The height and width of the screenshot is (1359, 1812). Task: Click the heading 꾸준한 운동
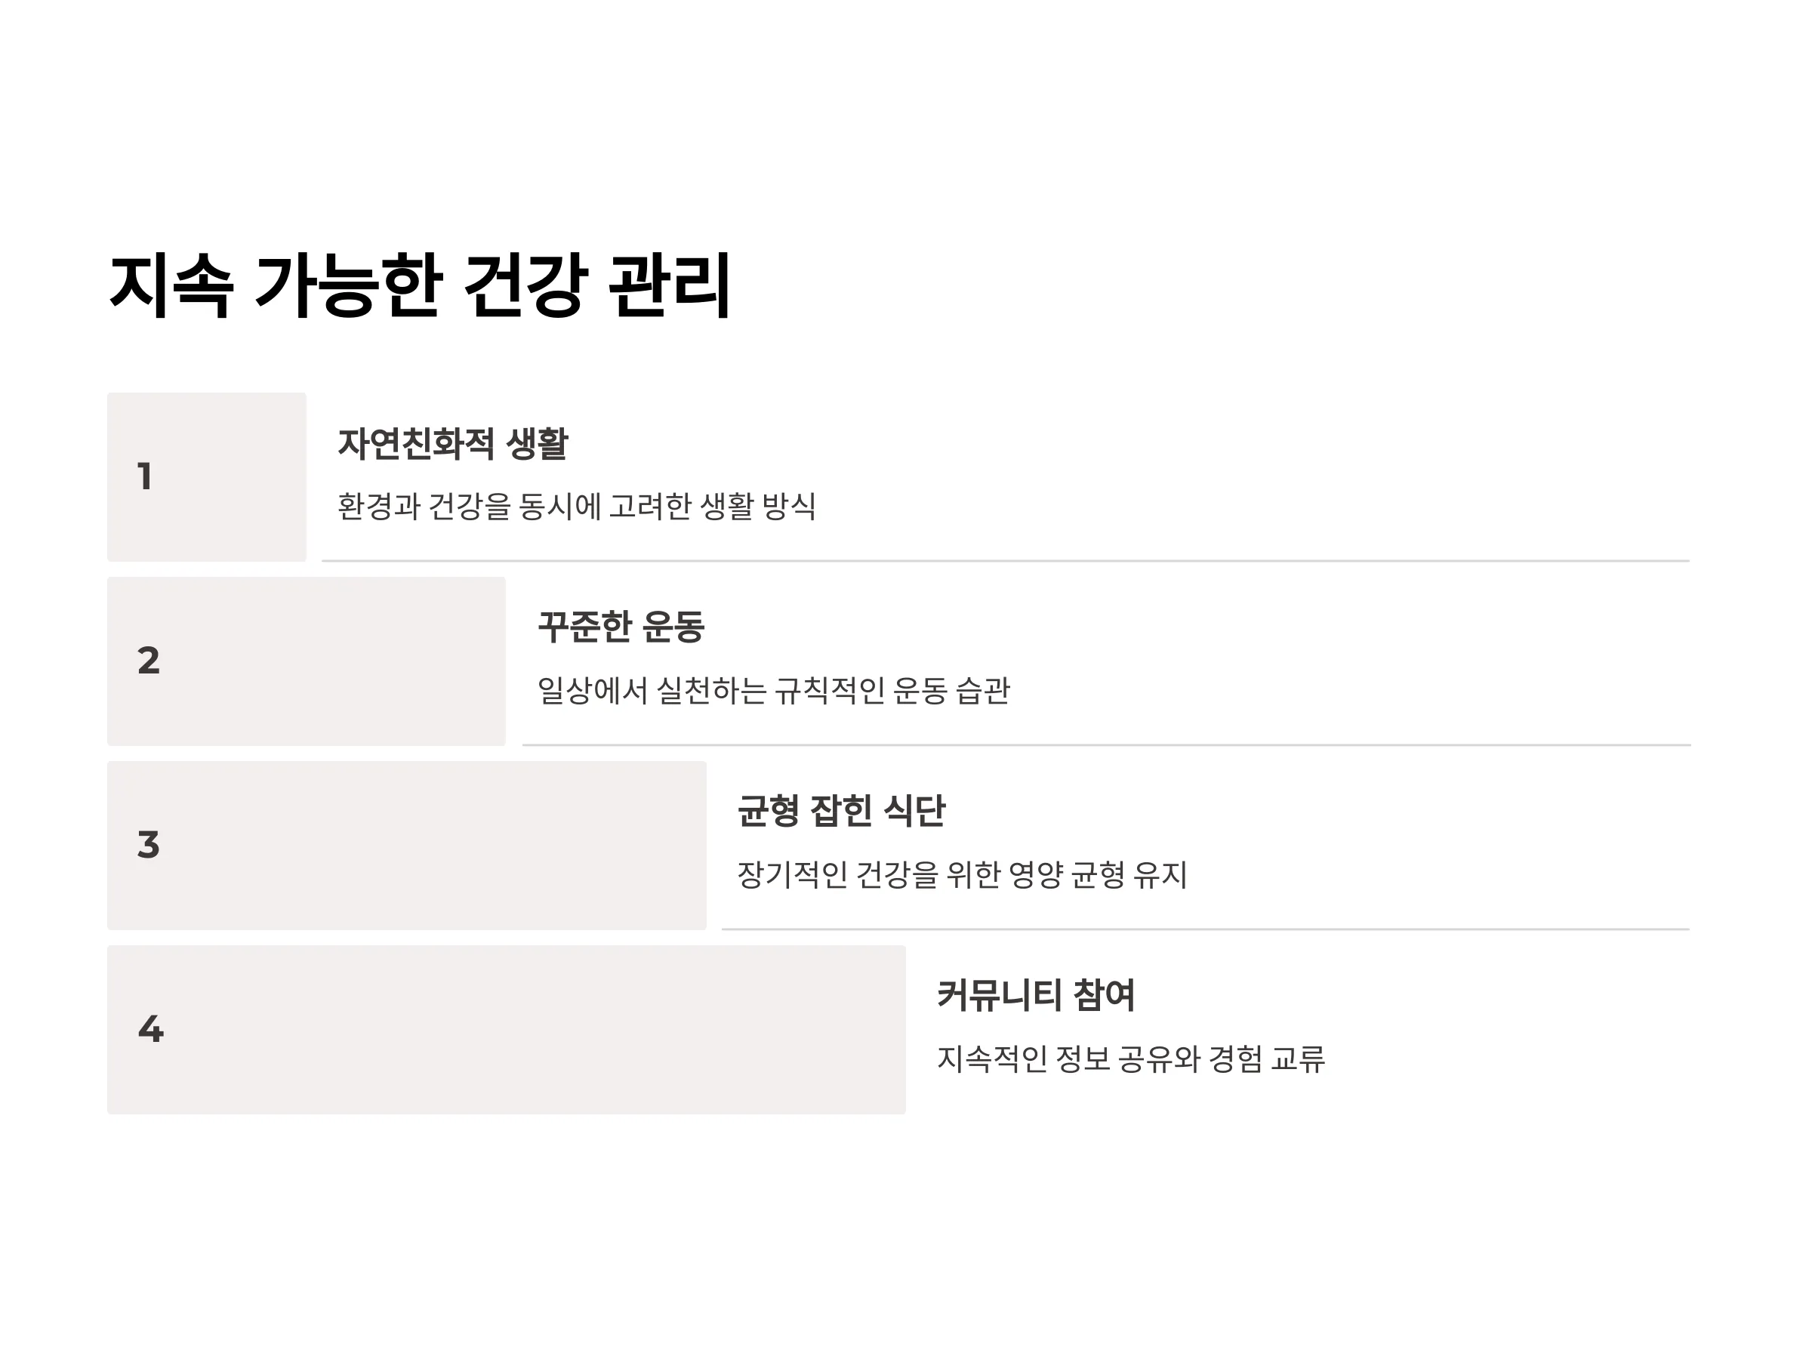[x=621, y=627]
